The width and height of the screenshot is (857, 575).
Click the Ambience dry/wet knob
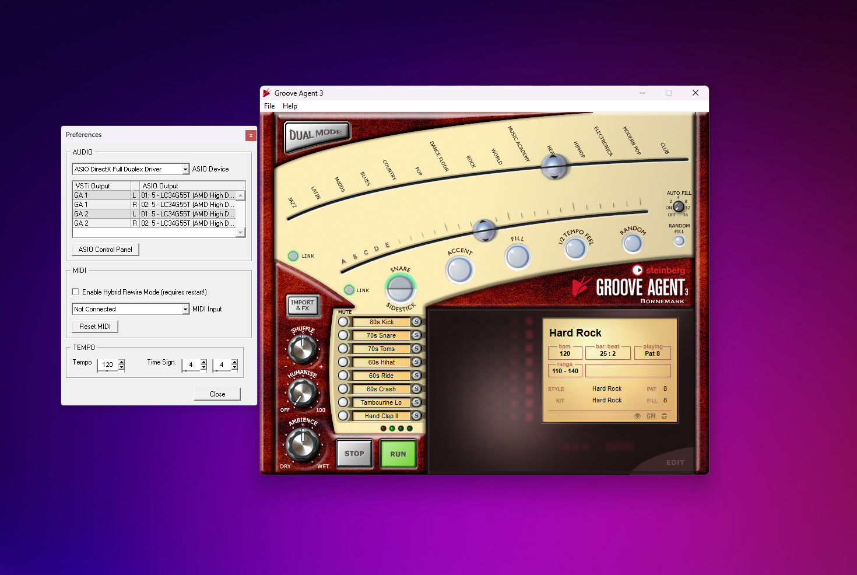coord(303,444)
